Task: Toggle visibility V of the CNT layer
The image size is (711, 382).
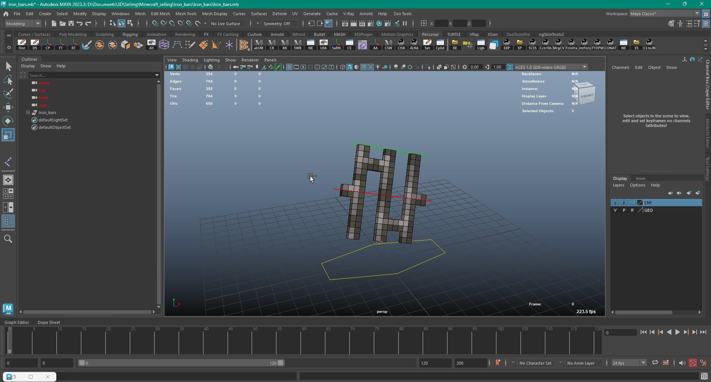Action: coord(615,202)
